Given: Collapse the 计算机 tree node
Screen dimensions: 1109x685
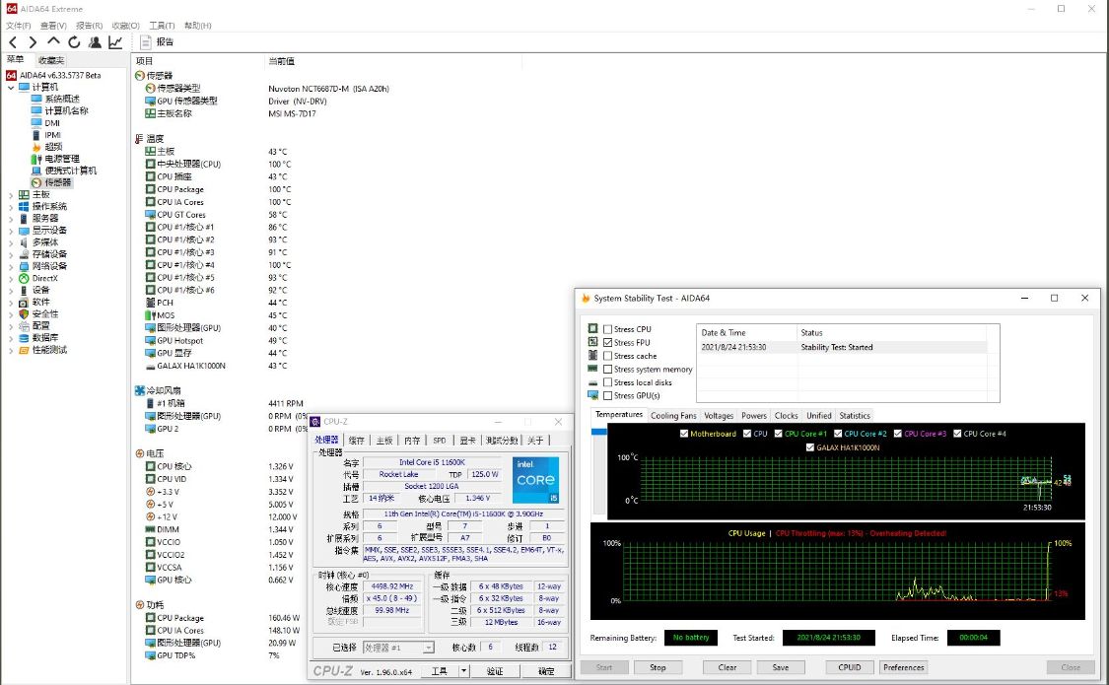Looking at the screenshot, I should [x=11, y=88].
